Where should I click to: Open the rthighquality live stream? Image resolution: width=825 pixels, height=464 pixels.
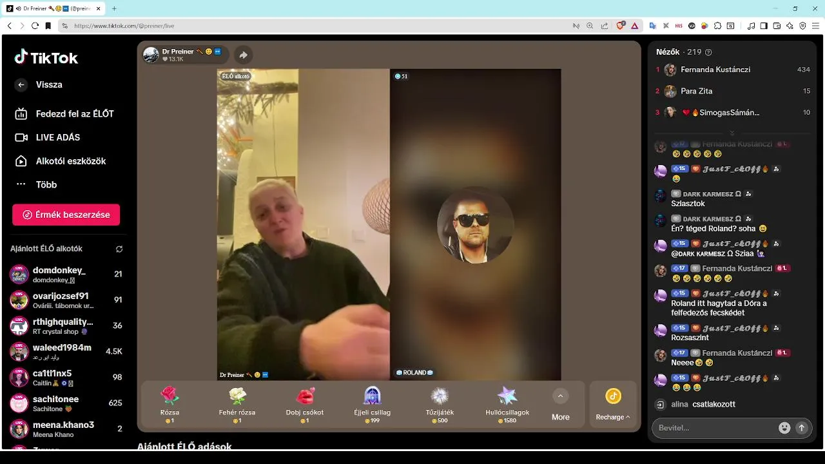pos(66,325)
